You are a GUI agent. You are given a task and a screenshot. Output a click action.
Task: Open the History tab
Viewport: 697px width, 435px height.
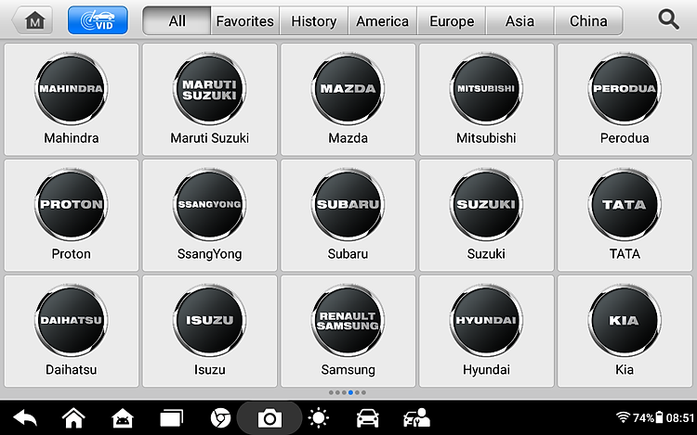pyautogui.click(x=314, y=20)
